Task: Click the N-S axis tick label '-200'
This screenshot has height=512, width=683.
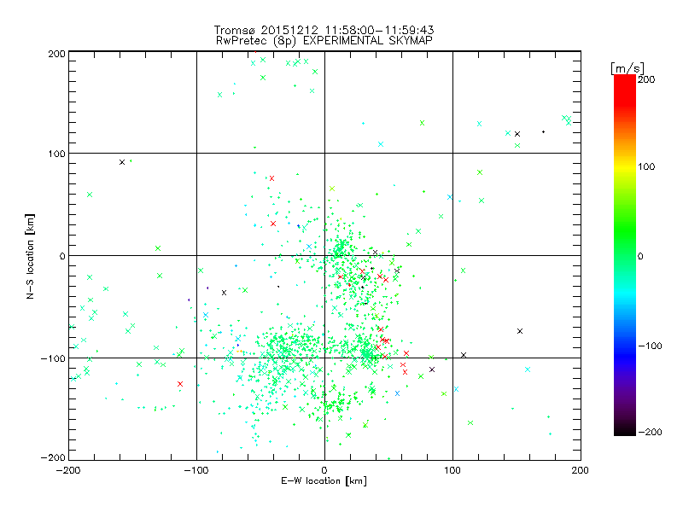Action: click(x=53, y=457)
